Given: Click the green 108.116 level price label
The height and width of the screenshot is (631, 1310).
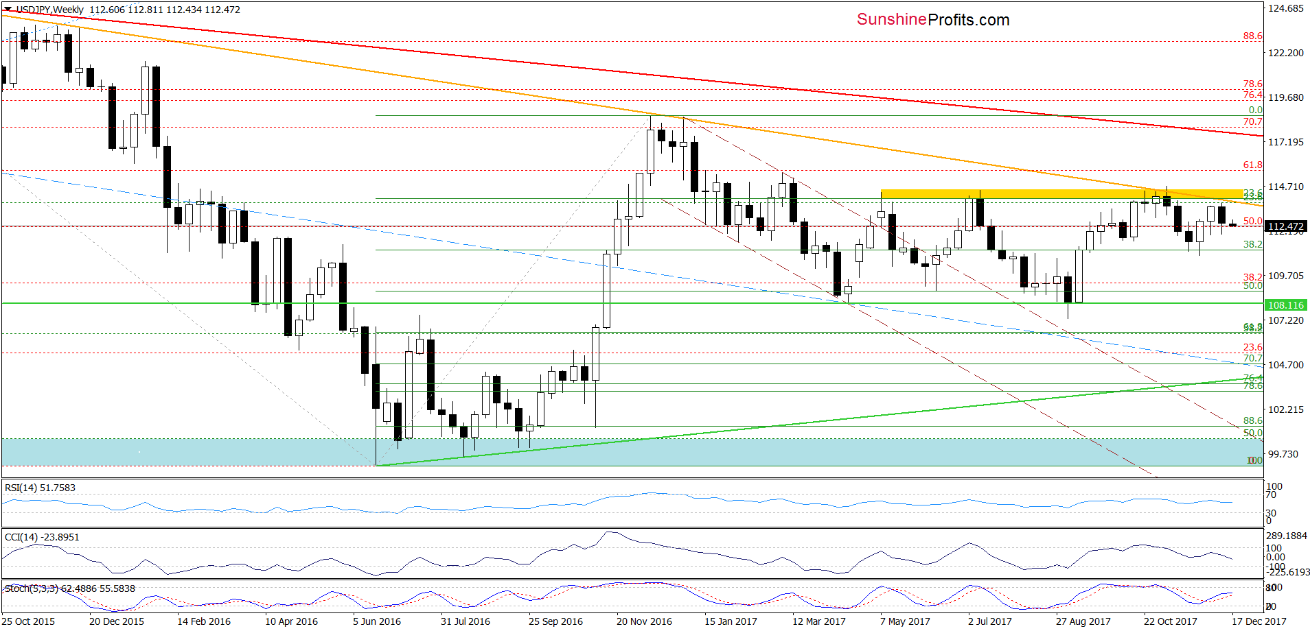Looking at the screenshot, I should coord(1285,305).
